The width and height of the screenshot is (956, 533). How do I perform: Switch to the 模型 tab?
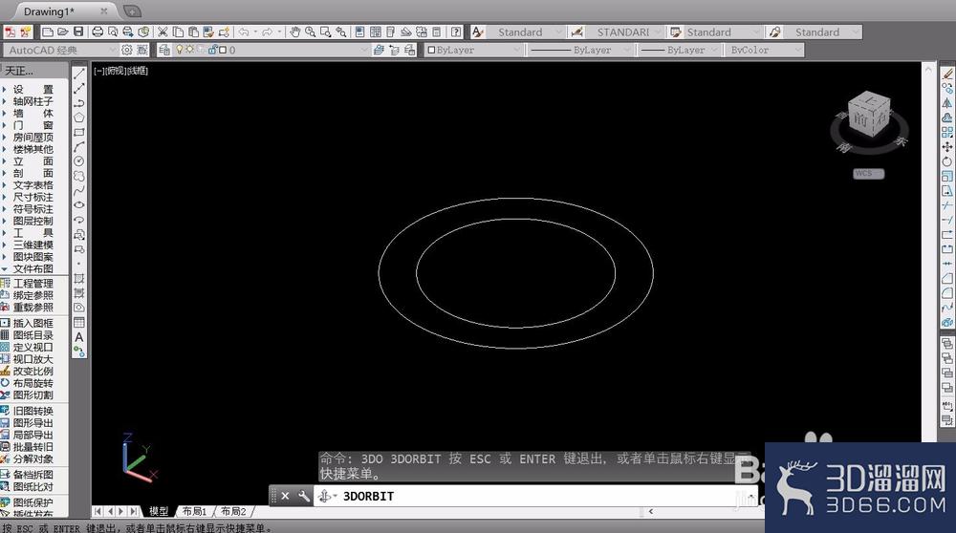tap(159, 511)
